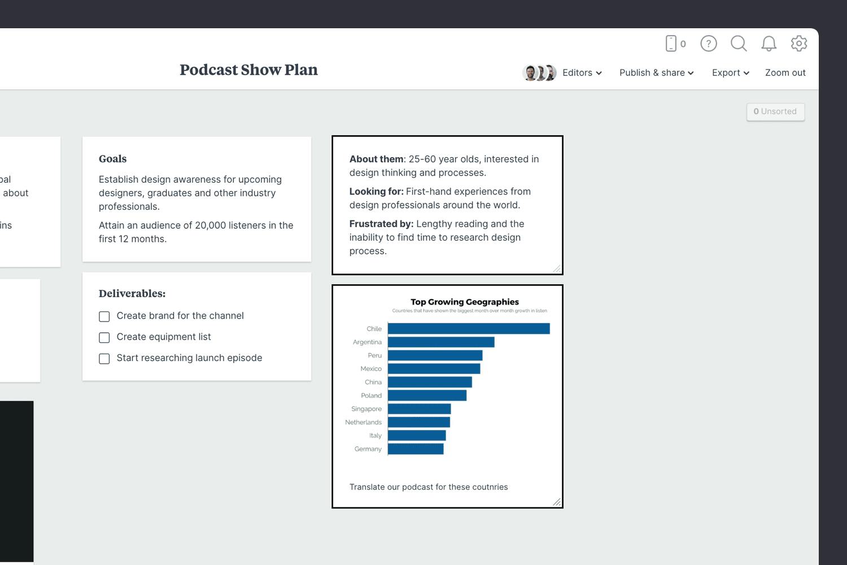The height and width of the screenshot is (565, 847).
Task: Expand the Editors dropdown
Action: coord(582,73)
